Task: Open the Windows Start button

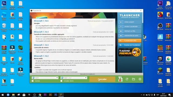Action: pyautogui.click(x=2, y=95)
